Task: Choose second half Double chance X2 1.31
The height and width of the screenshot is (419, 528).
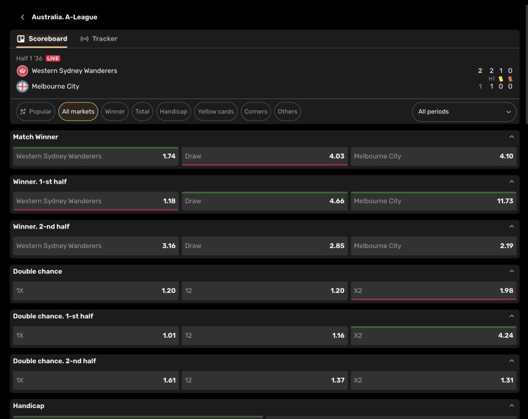Action: click(x=433, y=380)
